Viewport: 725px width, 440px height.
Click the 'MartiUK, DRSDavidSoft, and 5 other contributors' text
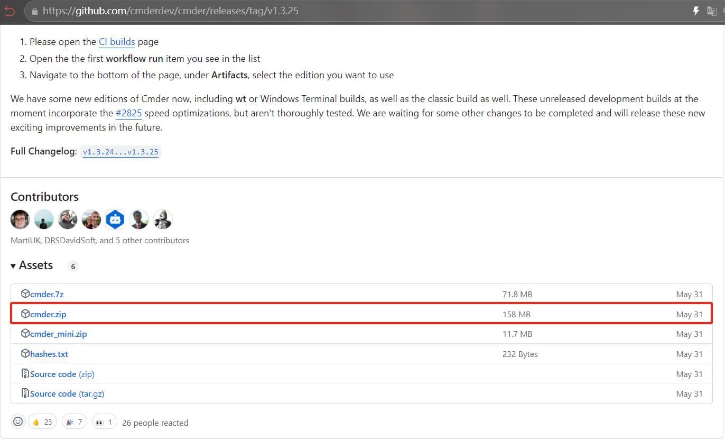[100, 241]
